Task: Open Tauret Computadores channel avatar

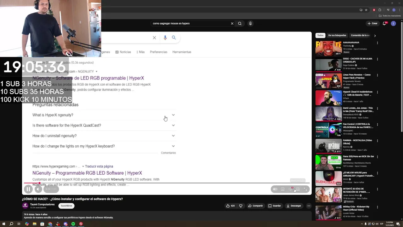Action: (25, 206)
